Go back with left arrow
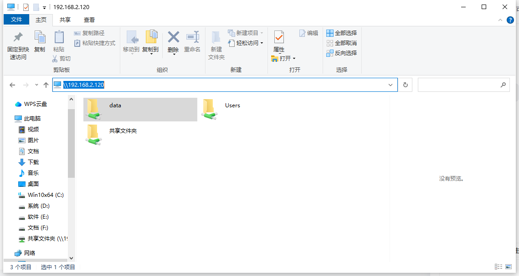The width and height of the screenshot is (519, 276). pos(13,85)
